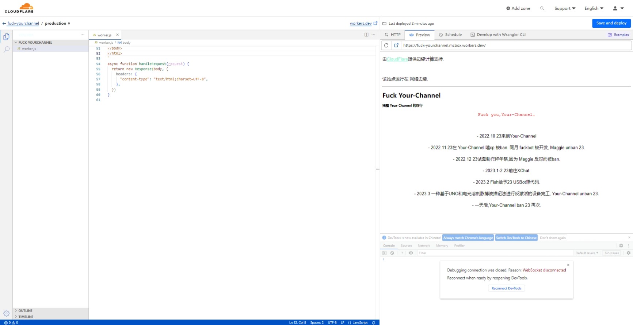Open the Explorer view in the activity bar
The height and width of the screenshot is (325, 633).
[x=6, y=36]
